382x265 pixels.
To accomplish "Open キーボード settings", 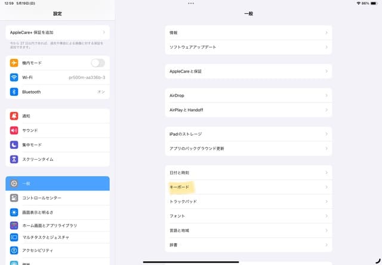I will (x=248, y=187).
